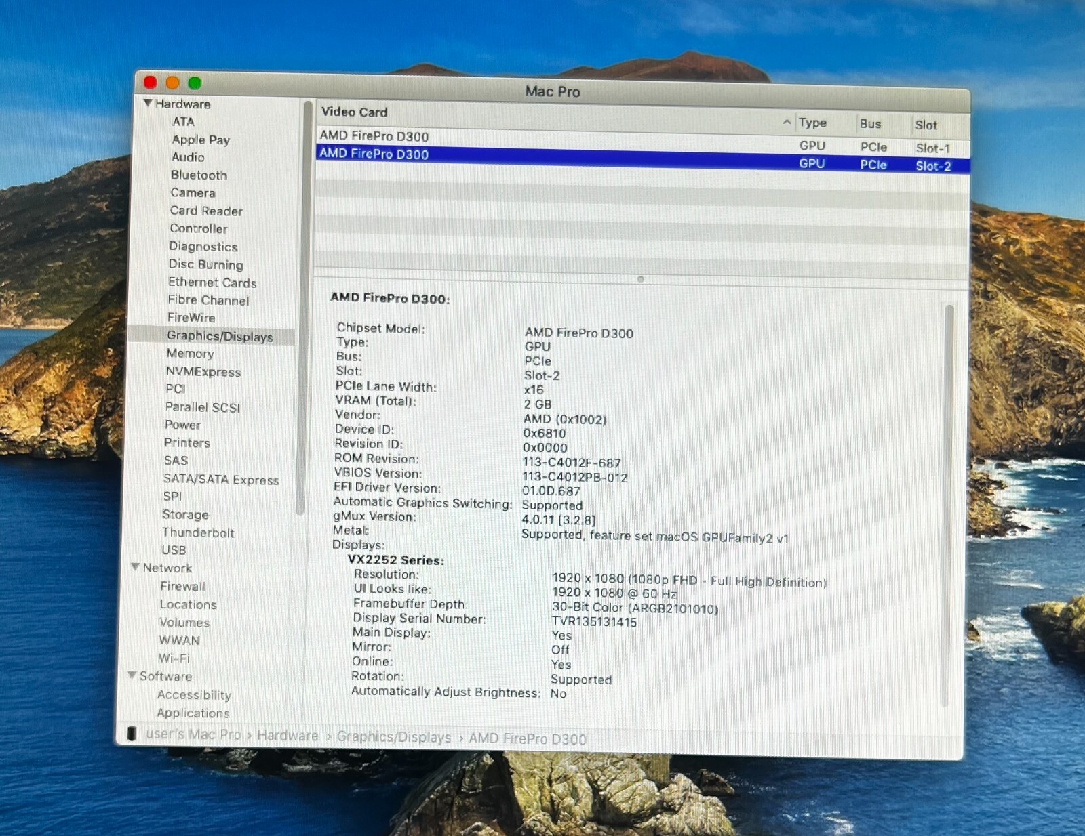The width and height of the screenshot is (1085, 836).
Task: Open Power in the sidebar
Action: click(x=182, y=425)
